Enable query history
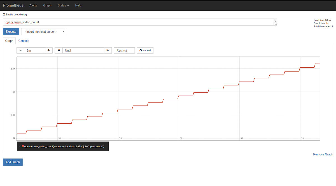 4,14
